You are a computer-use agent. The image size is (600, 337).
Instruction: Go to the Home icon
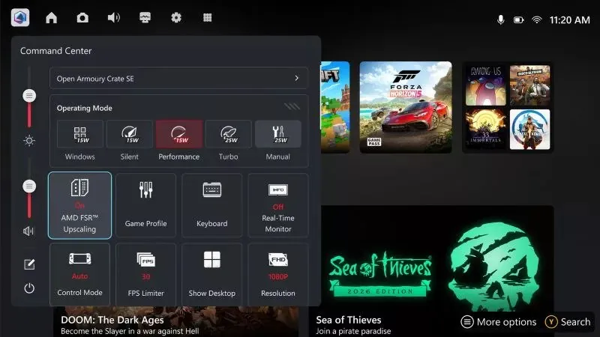click(x=51, y=17)
